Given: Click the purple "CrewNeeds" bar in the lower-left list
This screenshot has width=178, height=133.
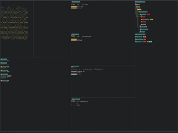Looking at the screenshot, I should point(3,75).
